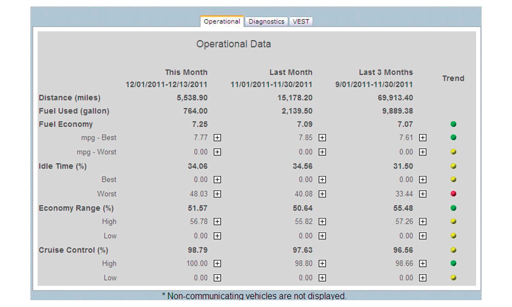Expand mpg - Best for This Month

point(217,137)
